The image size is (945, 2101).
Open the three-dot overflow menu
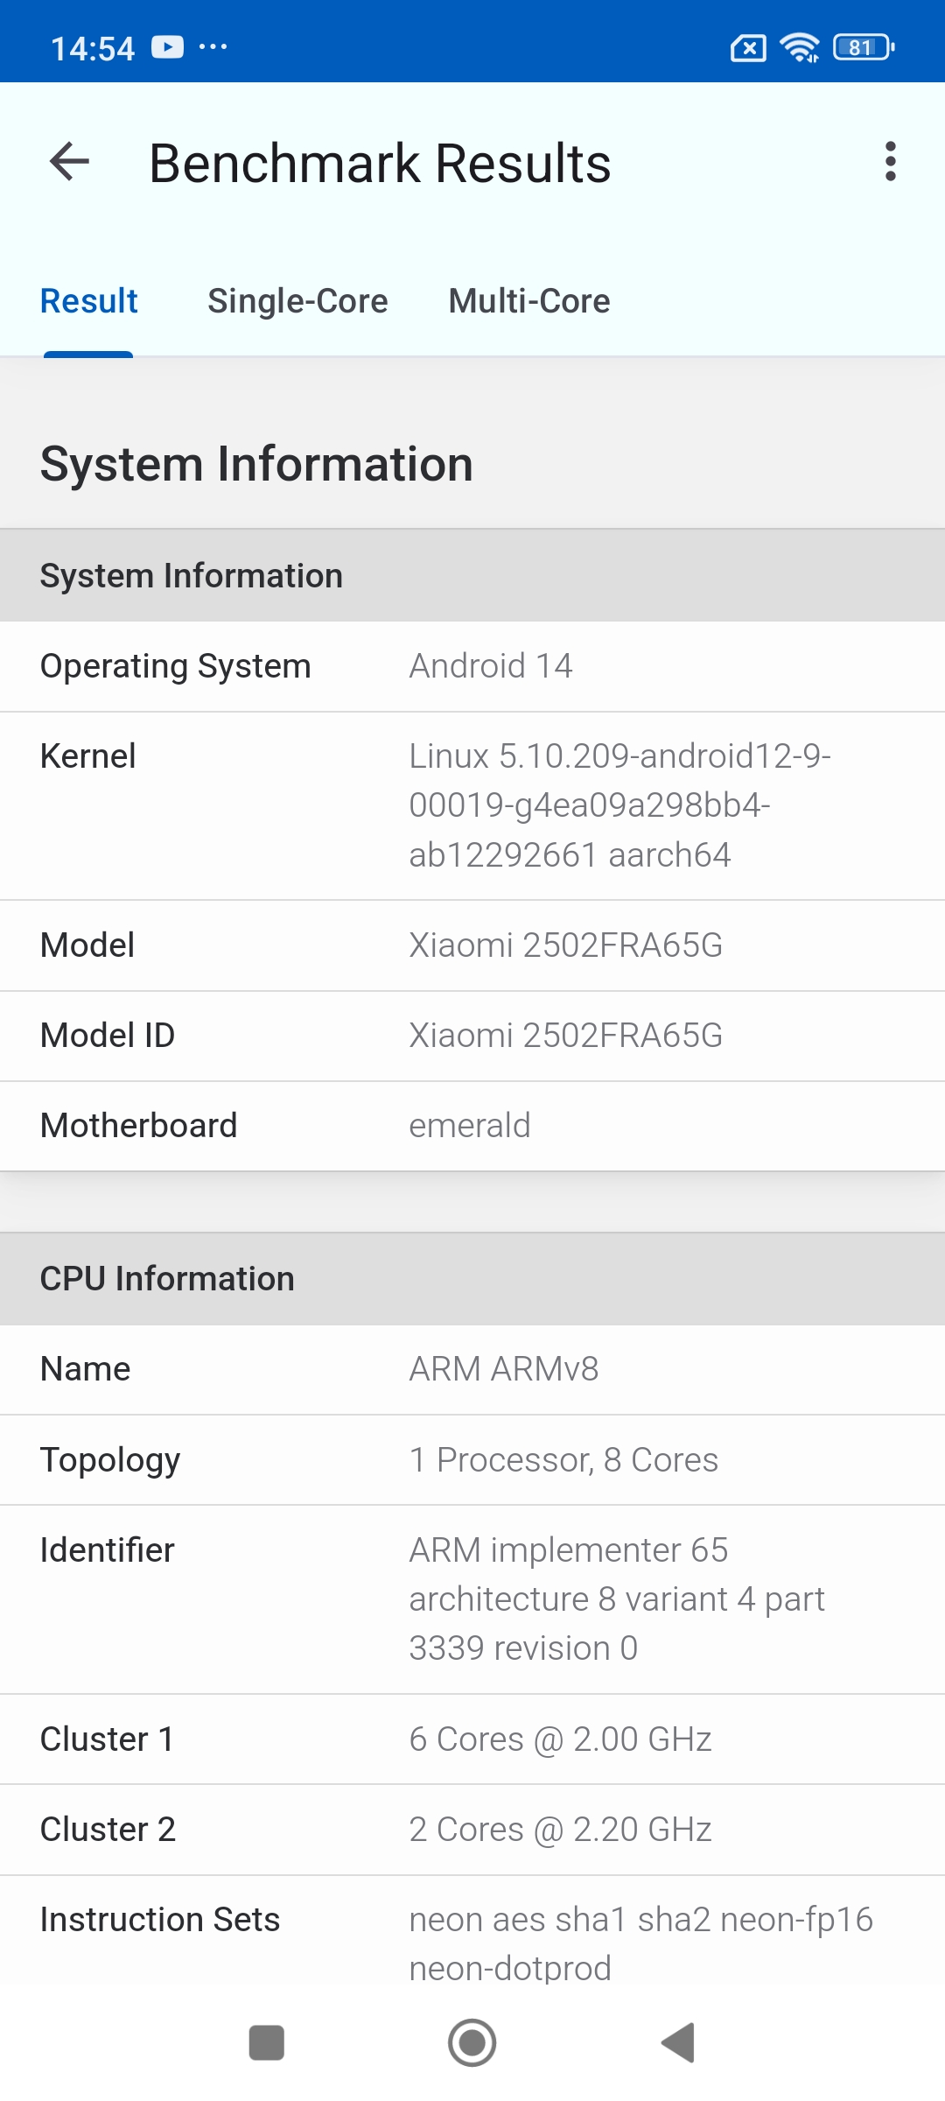tap(890, 162)
